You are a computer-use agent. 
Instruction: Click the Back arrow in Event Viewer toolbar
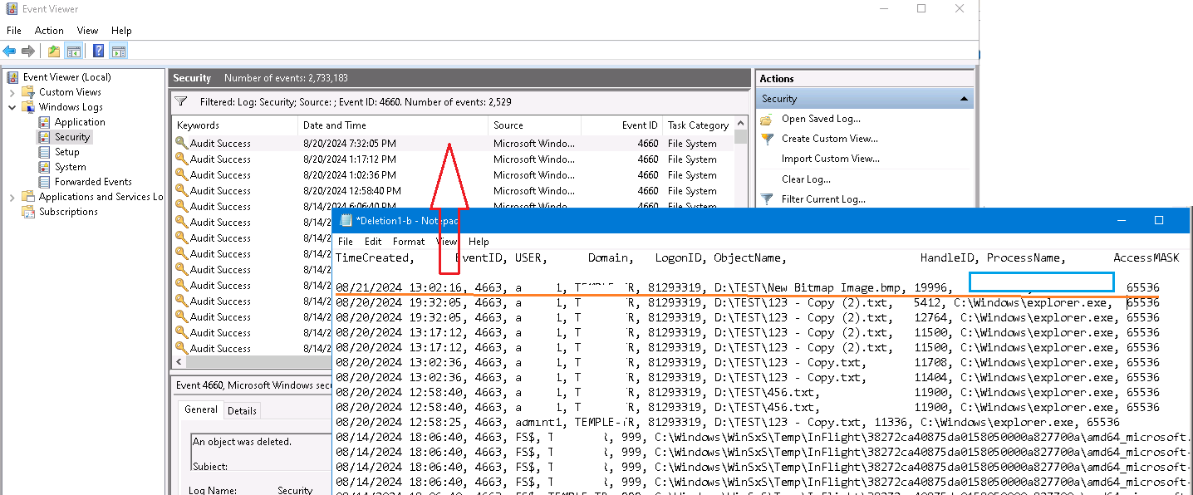tap(10, 51)
